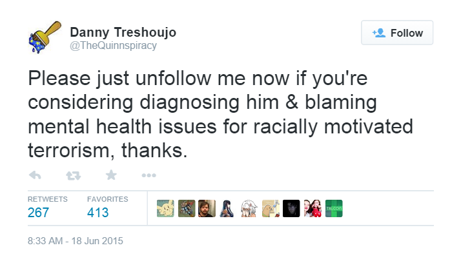Open the paintbrush profile avatar
461x270 pixels.
tap(45, 37)
